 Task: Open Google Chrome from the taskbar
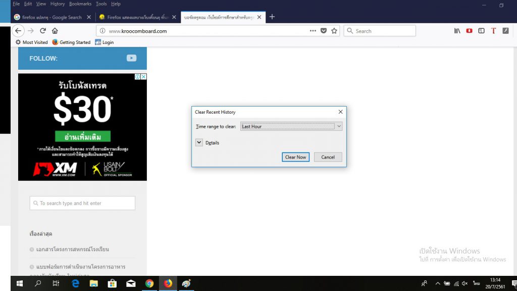[x=149, y=283]
